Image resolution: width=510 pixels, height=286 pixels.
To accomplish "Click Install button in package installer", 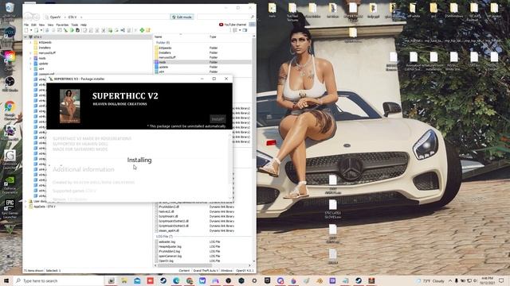I will [x=218, y=119].
